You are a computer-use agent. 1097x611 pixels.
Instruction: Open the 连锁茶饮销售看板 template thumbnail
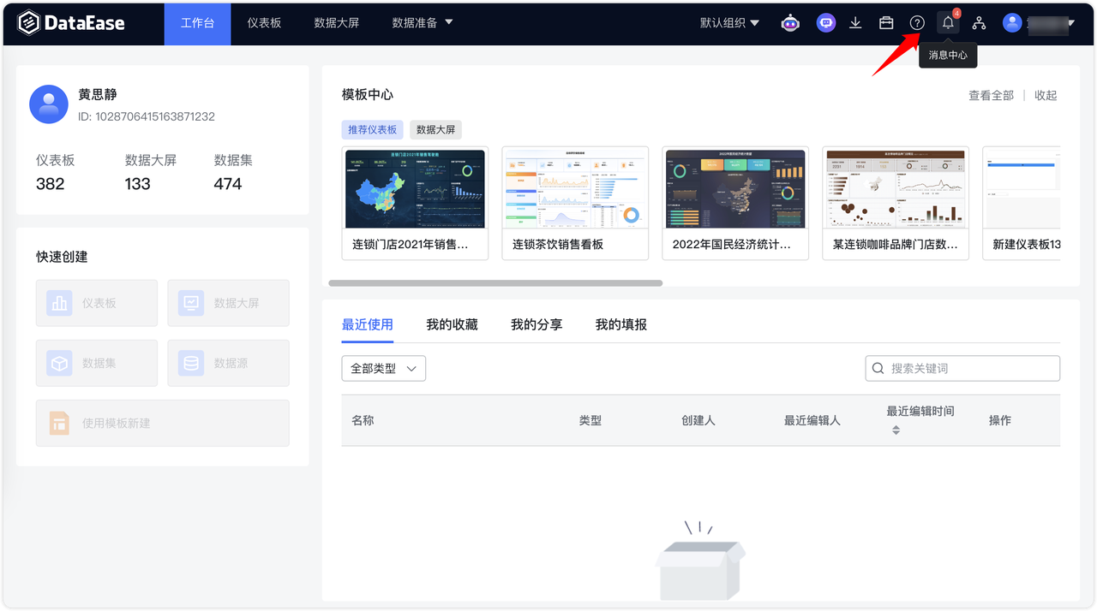(575, 189)
